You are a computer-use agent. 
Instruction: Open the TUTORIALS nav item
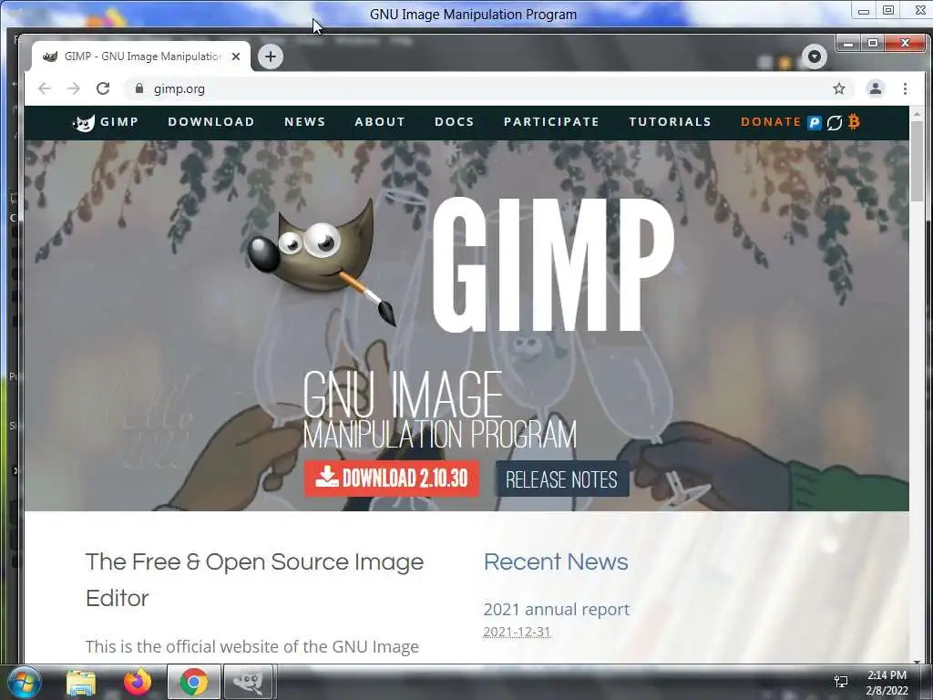pyautogui.click(x=670, y=122)
